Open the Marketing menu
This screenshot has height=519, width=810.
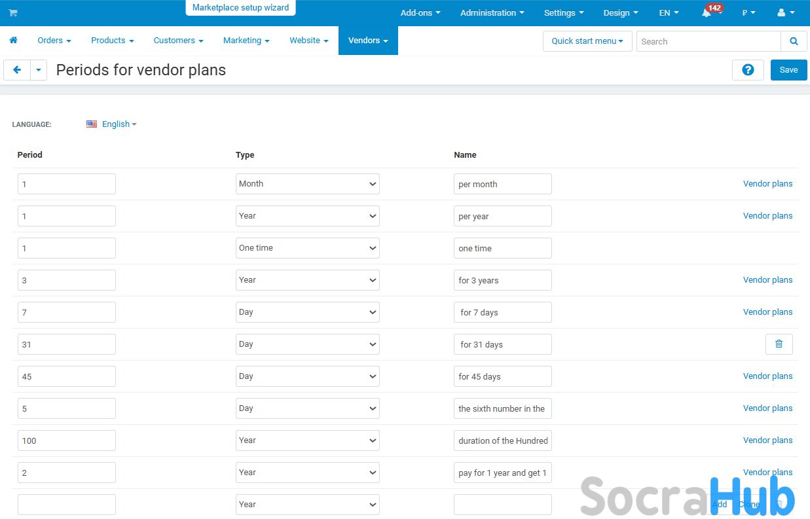coord(246,41)
